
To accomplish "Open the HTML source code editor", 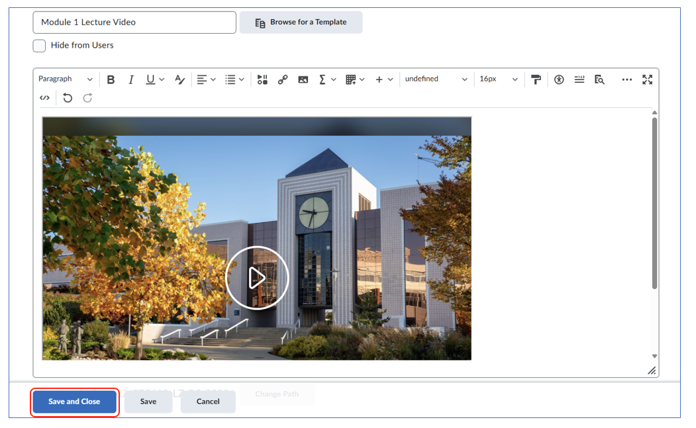I will tap(44, 98).
